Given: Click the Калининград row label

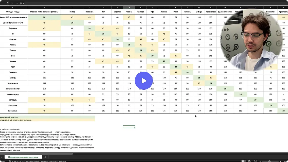Looking at the screenshot, I should coord(13,94).
